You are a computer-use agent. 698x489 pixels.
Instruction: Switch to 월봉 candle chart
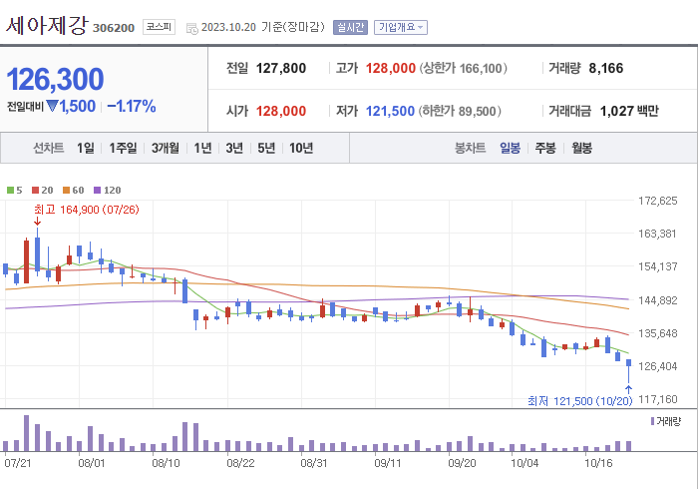(x=581, y=148)
